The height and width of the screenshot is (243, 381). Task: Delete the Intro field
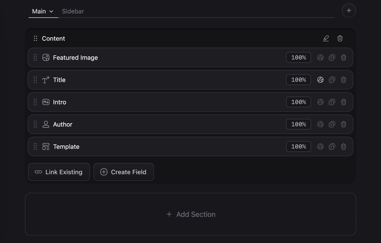coord(343,102)
